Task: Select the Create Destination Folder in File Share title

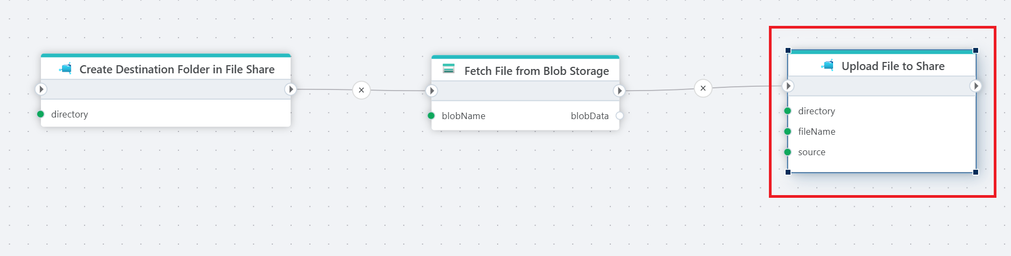Action: point(177,69)
